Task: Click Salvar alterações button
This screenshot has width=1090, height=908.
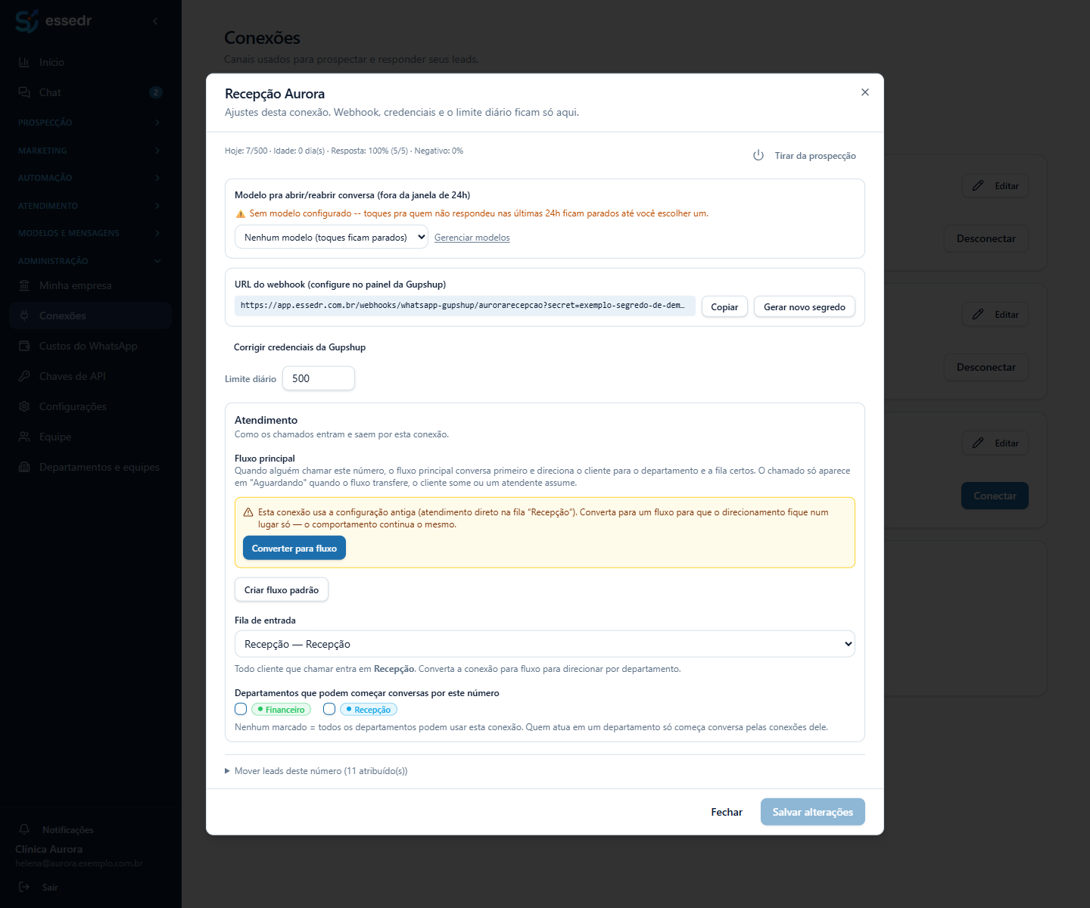Action: [x=813, y=812]
